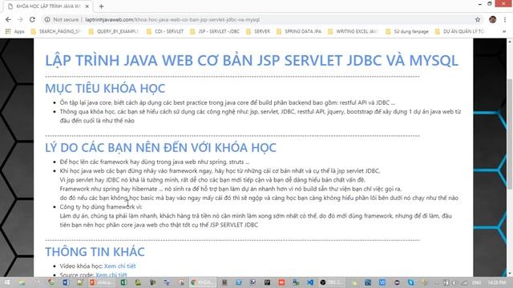The width and height of the screenshot is (513, 288).
Task: Select the KHÓA HỌC LẬP TRÌNH JAVA WEB tab
Action: click(48, 6)
